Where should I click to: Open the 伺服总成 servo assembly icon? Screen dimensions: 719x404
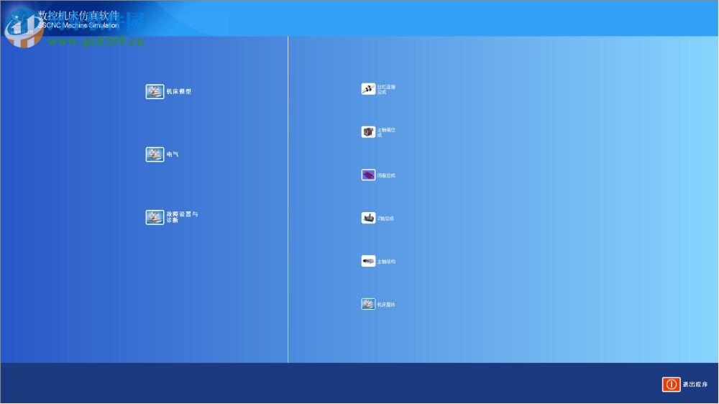tap(368, 175)
